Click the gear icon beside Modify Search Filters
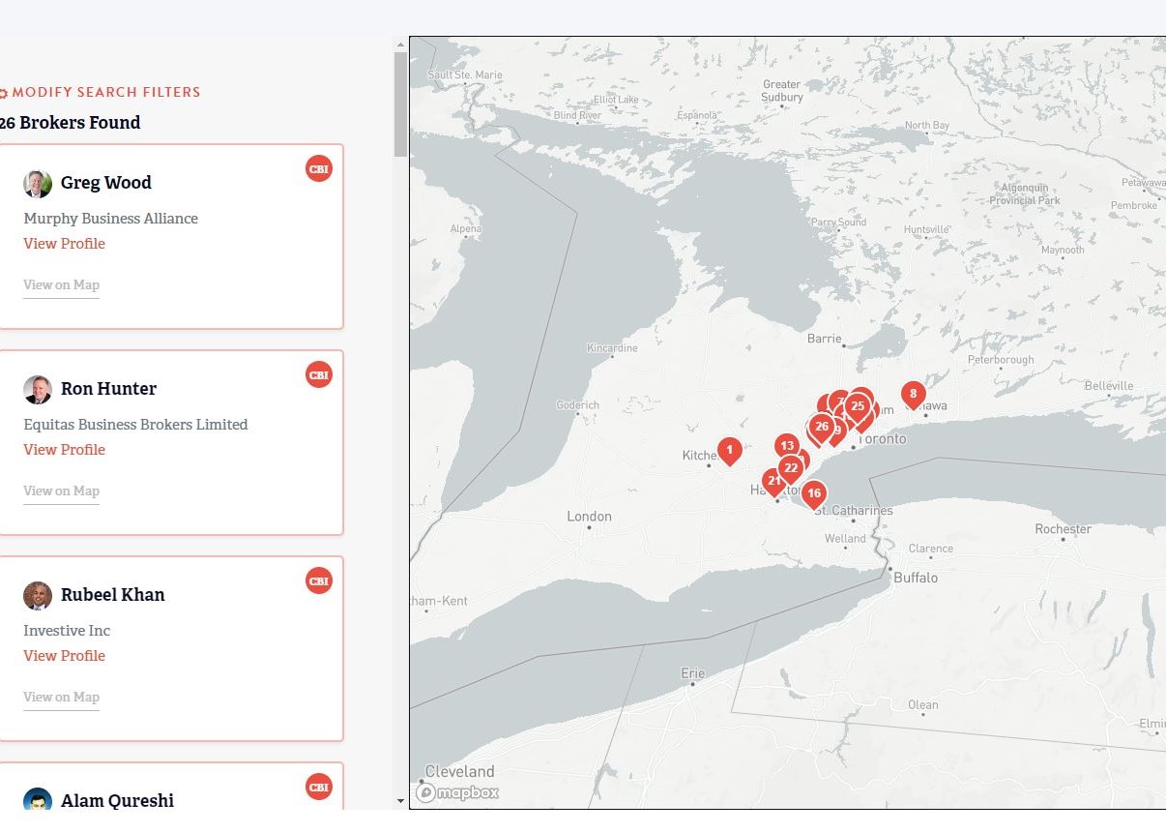The image size is (1166, 833). [x=3, y=93]
